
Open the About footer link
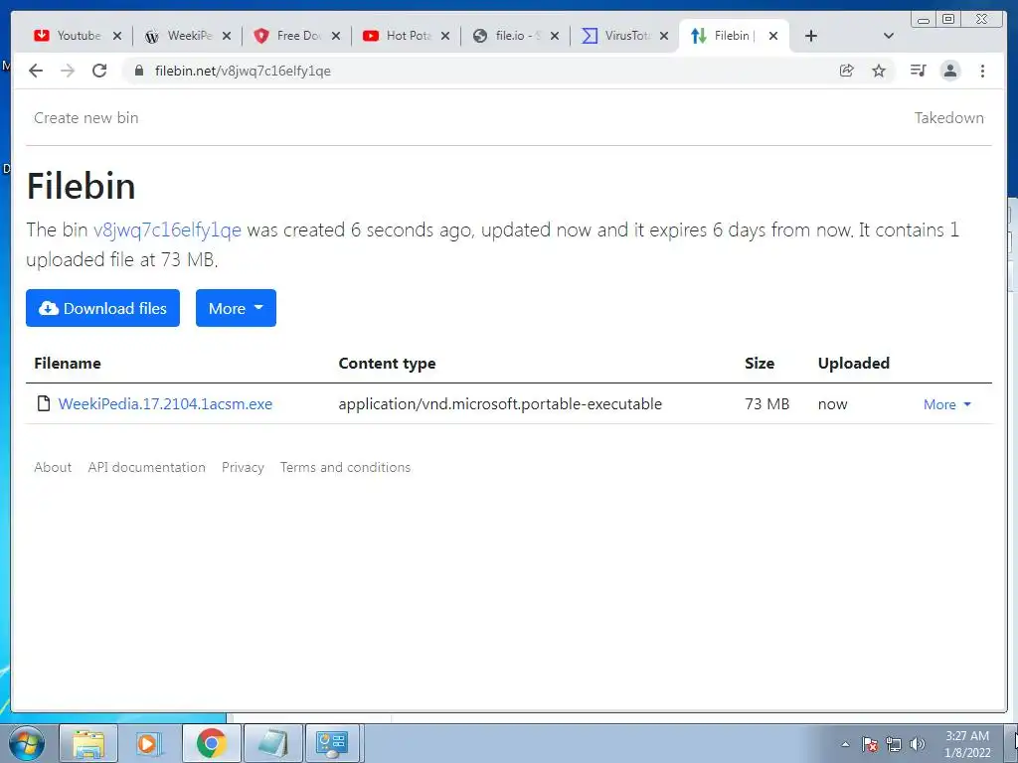(x=53, y=467)
